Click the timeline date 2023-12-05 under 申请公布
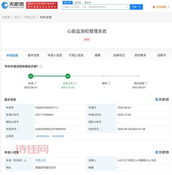172x175 pixels. tap(68, 87)
